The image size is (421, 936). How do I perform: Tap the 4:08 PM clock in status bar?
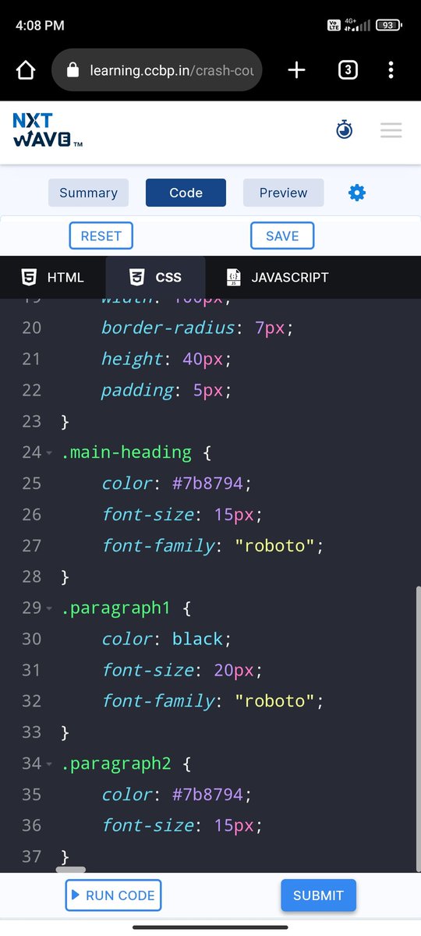click(x=40, y=25)
